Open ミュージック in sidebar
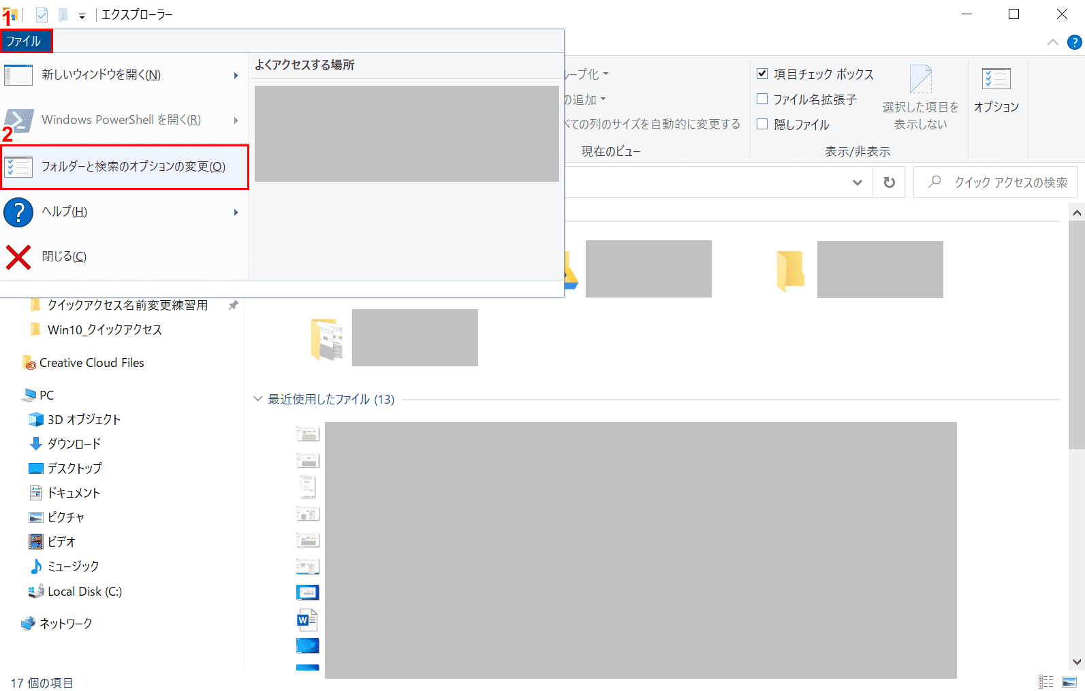Viewport: 1085px width, 691px height. coord(74,566)
